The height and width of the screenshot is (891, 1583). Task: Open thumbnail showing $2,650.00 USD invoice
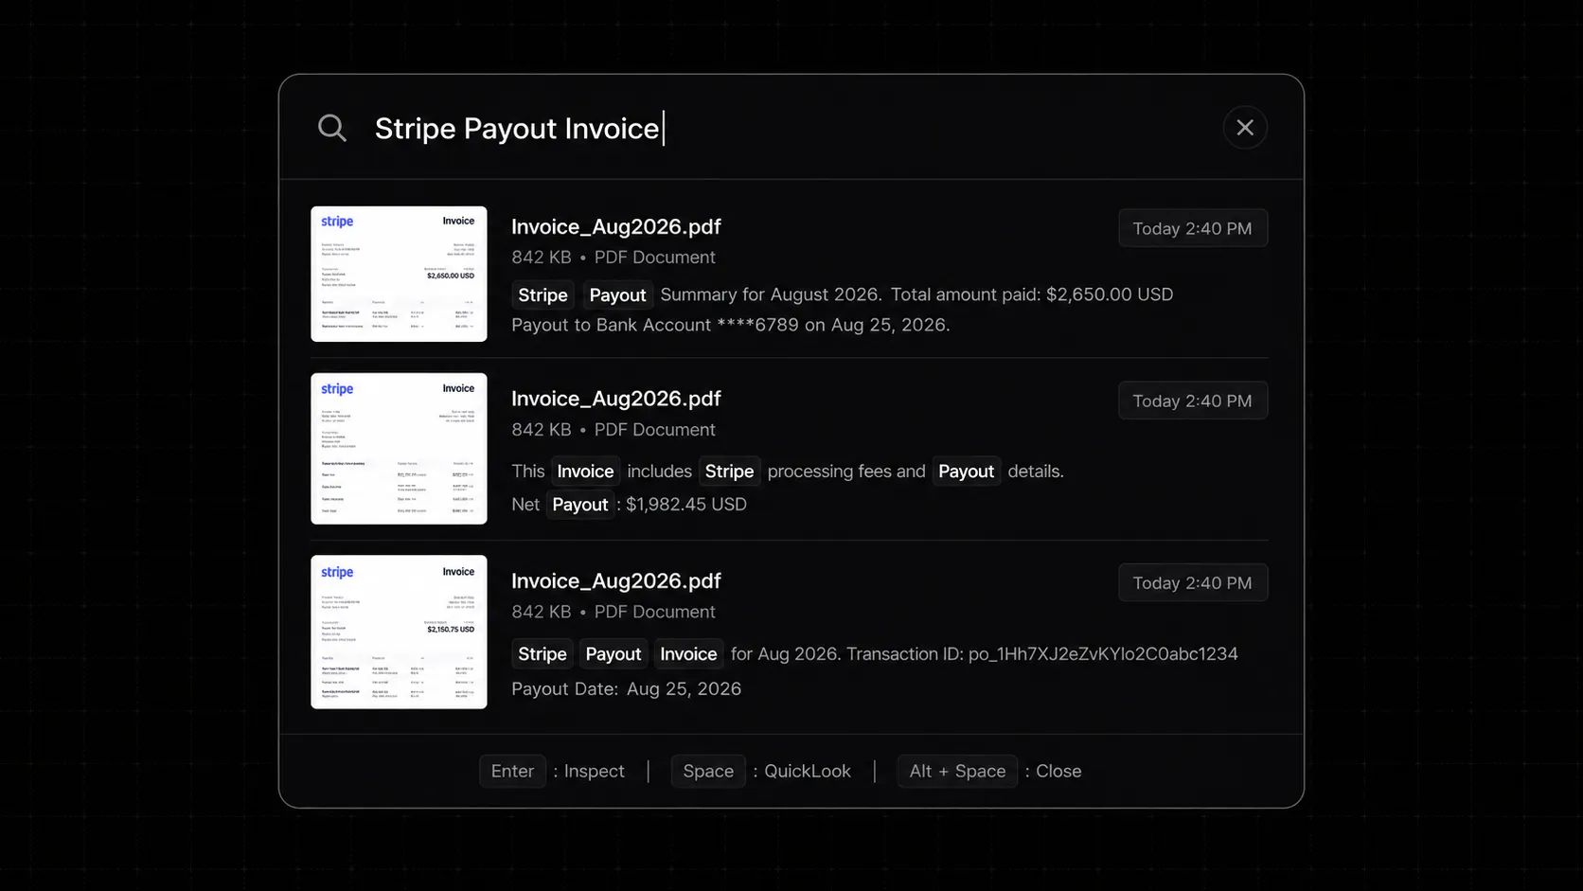(399, 274)
